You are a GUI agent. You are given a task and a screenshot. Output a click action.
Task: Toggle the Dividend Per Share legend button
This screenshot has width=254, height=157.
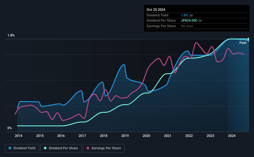pyautogui.click(x=61, y=148)
